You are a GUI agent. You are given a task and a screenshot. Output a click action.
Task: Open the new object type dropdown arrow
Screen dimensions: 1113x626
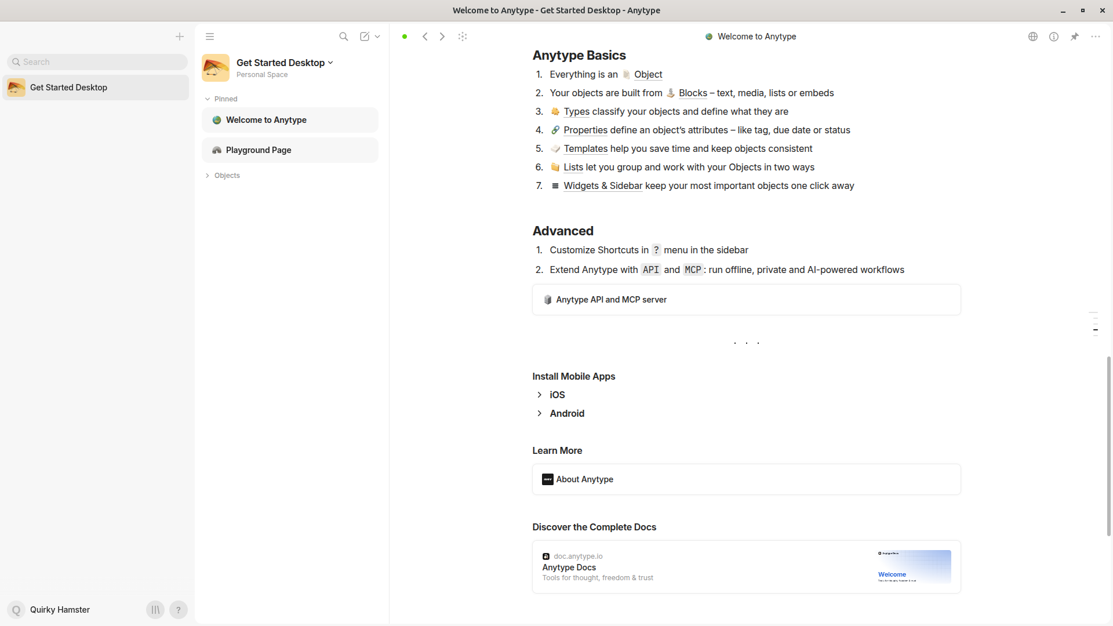click(x=377, y=37)
